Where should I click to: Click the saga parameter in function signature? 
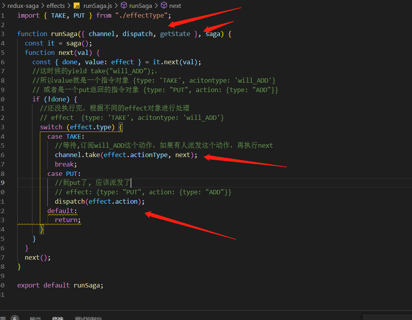coord(213,34)
